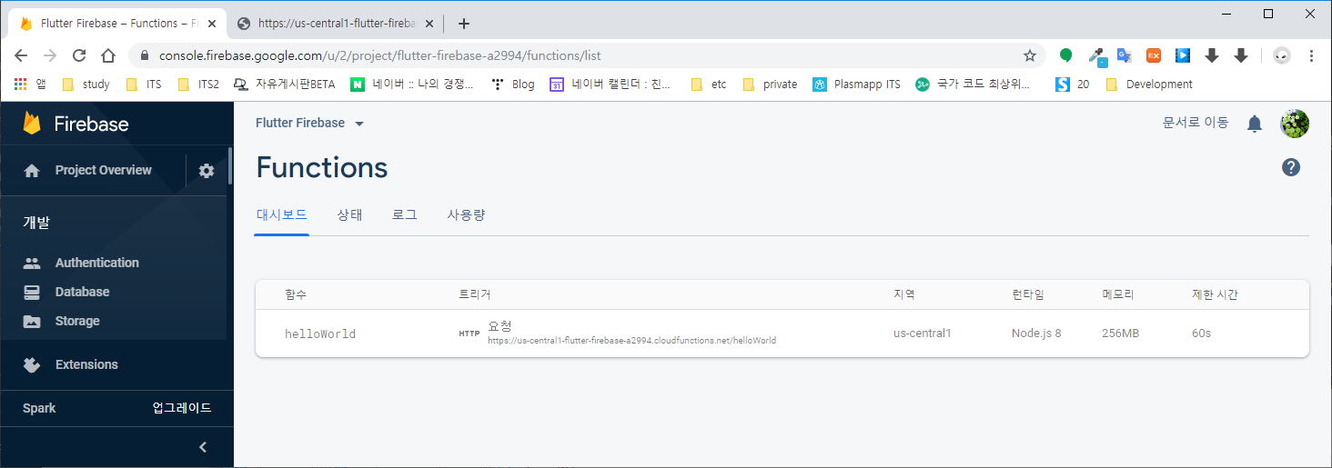Open the user account avatar
The image size is (1332, 468).
point(1295,124)
